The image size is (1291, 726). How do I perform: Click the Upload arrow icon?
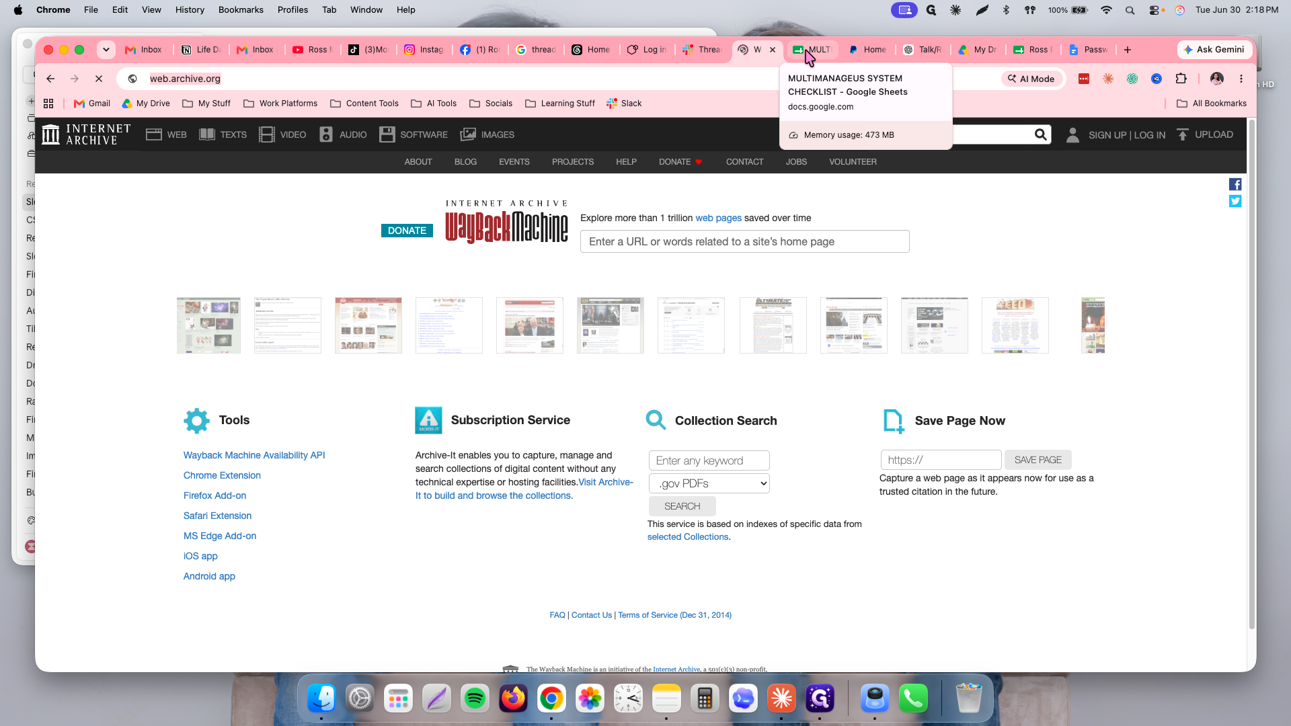[1183, 134]
